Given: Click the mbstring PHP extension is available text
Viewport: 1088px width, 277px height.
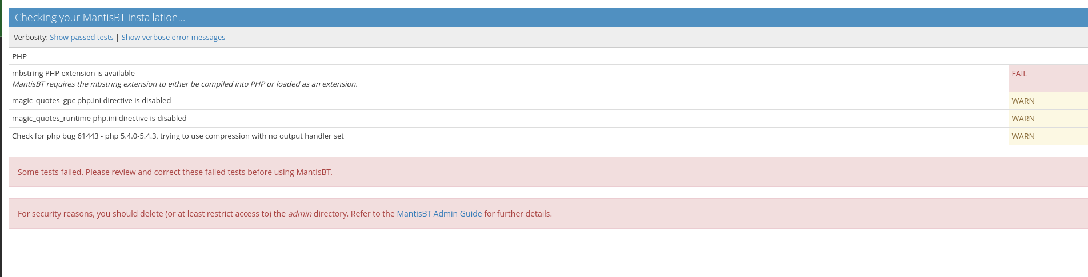Looking at the screenshot, I should tap(74, 74).
